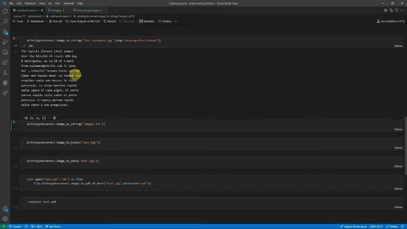Viewport: 407px width, 229px height.
Task: Open the Terminal menu
Action: 69,3
